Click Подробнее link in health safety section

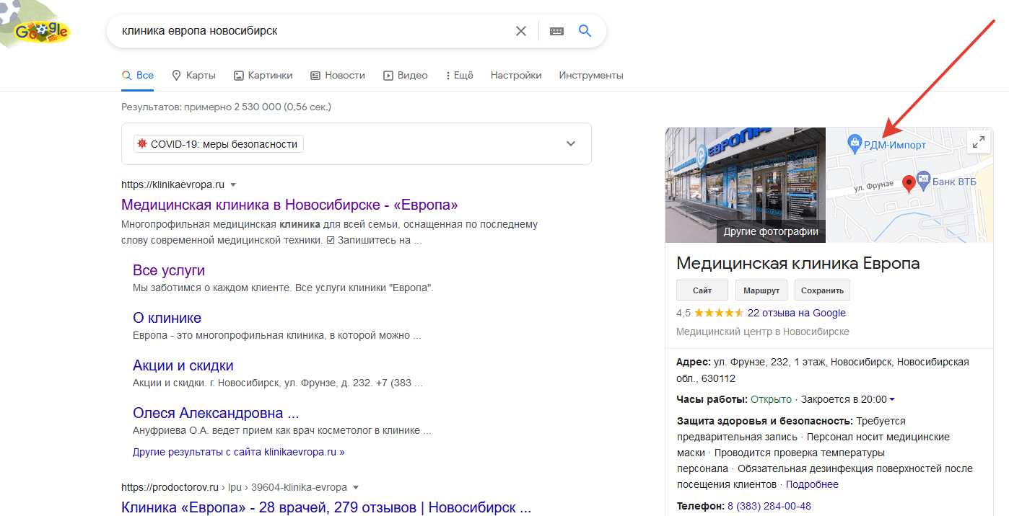click(812, 484)
